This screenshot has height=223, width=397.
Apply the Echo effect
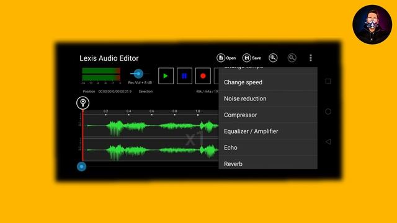point(268,147)
